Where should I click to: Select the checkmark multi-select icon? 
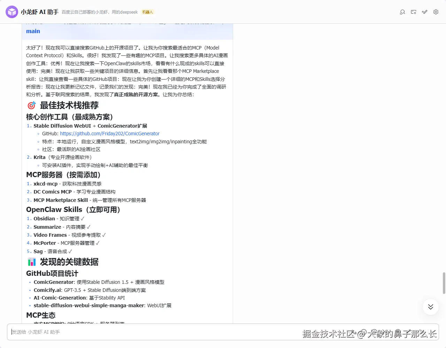click(x=424, y=12)
